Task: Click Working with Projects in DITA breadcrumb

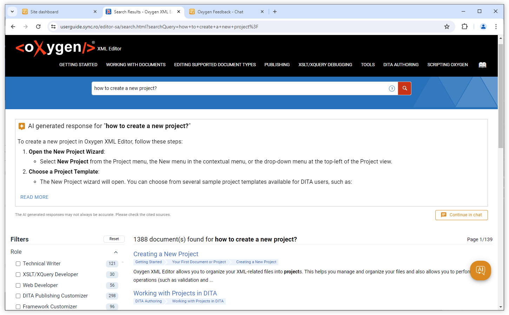Action: [x=198, y=301]
